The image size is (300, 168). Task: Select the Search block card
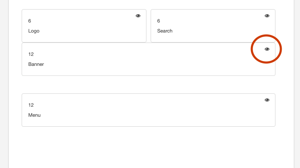[213, 26]
